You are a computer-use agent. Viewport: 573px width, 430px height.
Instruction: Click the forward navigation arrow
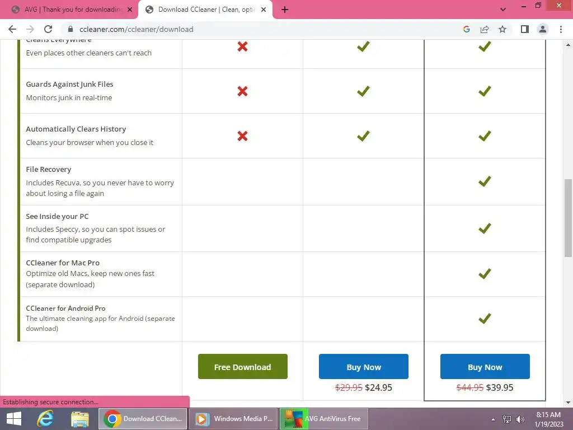30,29
